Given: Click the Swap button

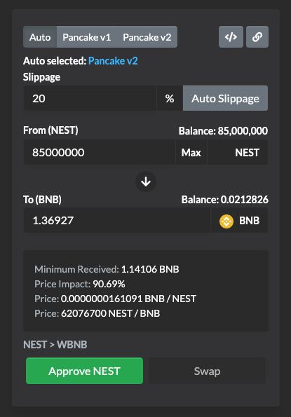Looking at the screenshot, I should (208, 371).
